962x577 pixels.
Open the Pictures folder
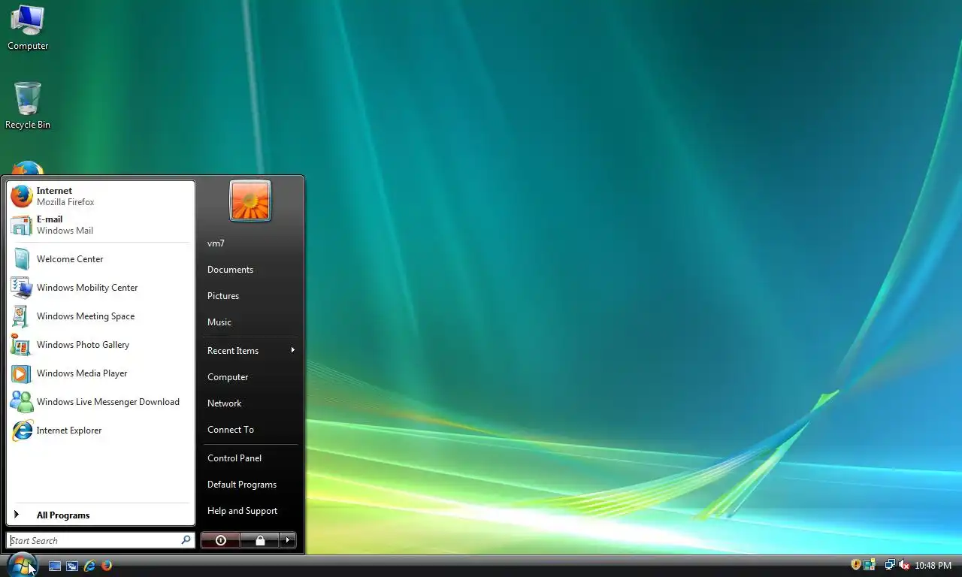pos(250,296)
